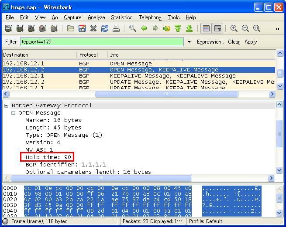Select the 'OPEN Message' only packet row
Viewport: 286px width, 227px height.
[139, 64]
